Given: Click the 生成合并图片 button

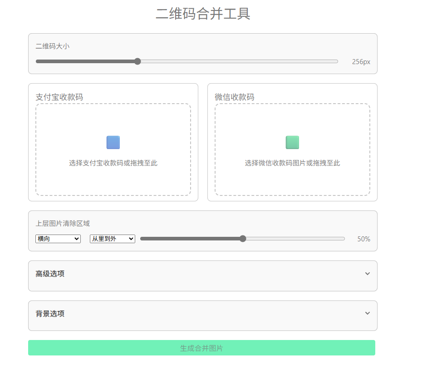Looking at the screenshot, I should tap(201, 348).
